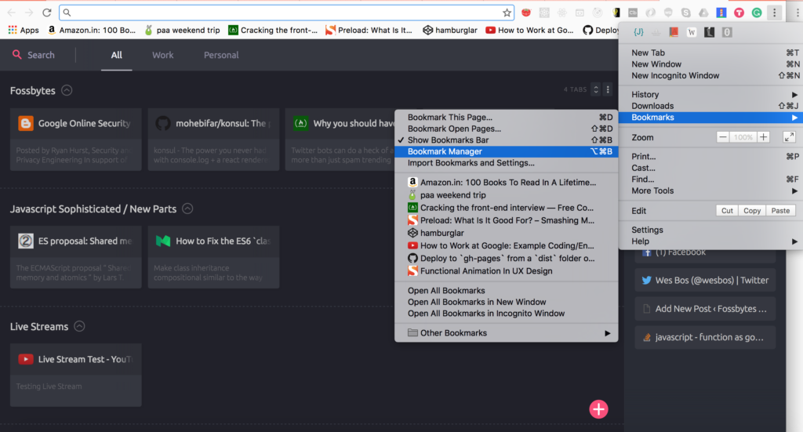Open javascript - function as go... tab
Viewport: 803px width, 432px height.
pos(705,337)
